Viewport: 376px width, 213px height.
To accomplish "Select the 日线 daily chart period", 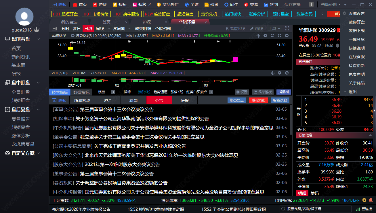I will point(88,29).
